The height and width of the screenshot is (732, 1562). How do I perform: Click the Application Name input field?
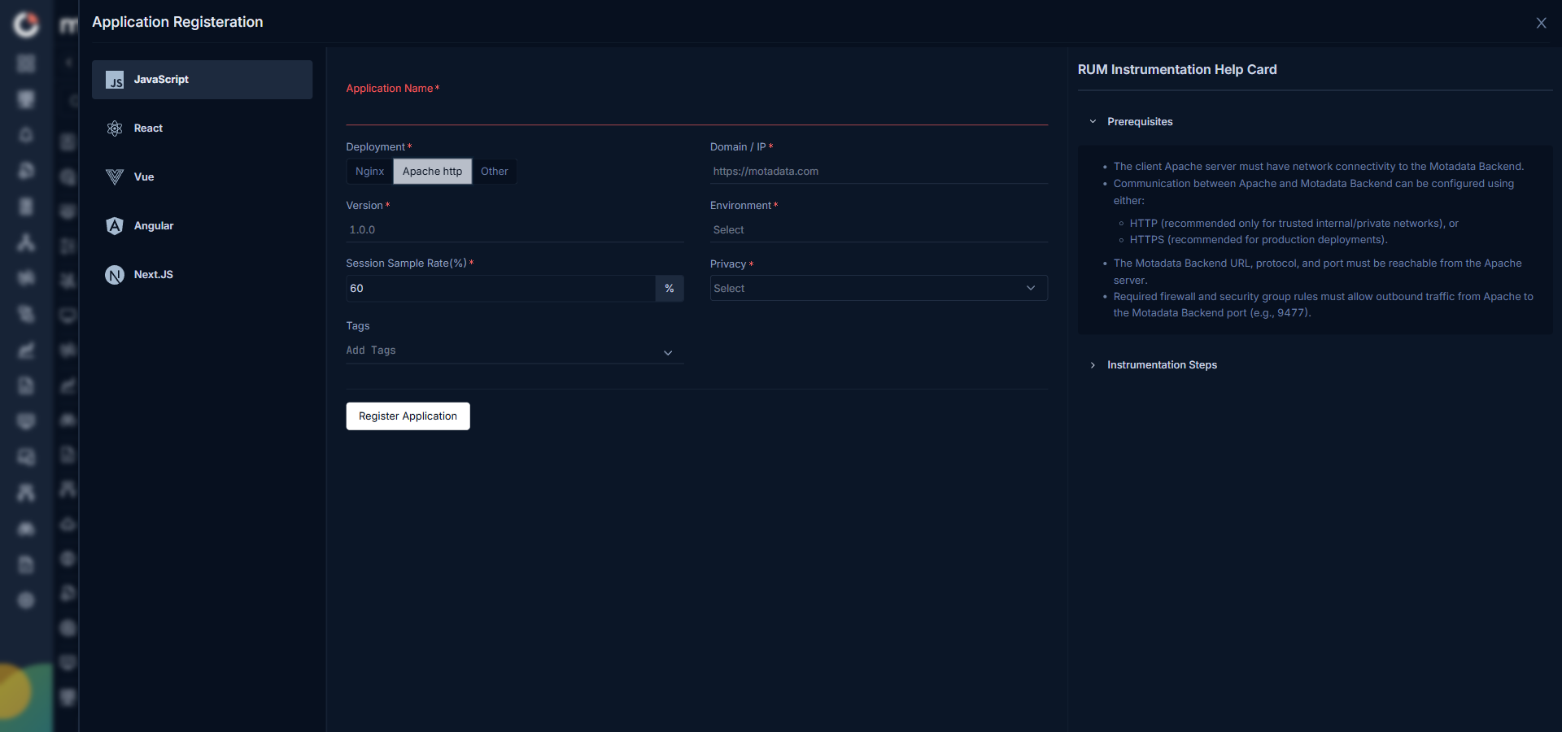pyautogui.click(x=696, y=111)
